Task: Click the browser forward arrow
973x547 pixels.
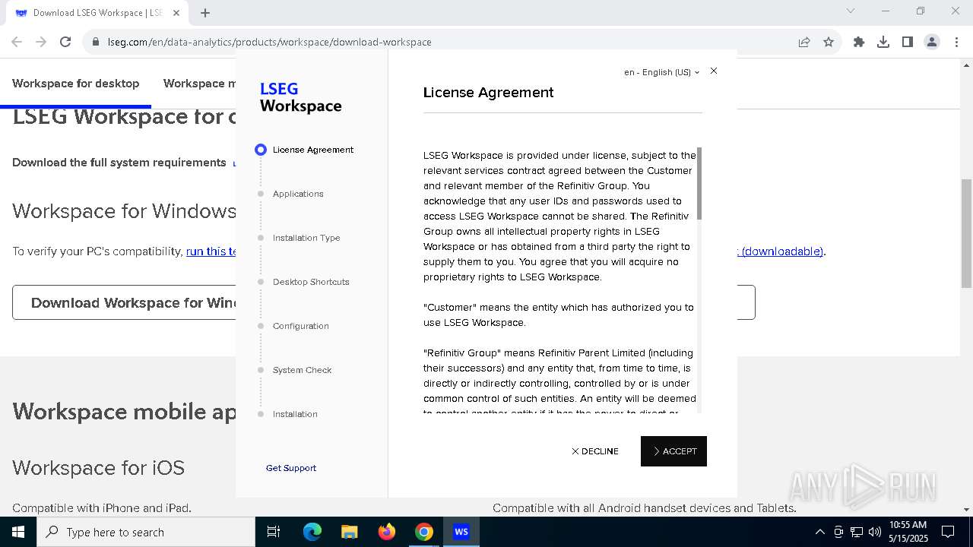Action: click(x=41, y=42)
